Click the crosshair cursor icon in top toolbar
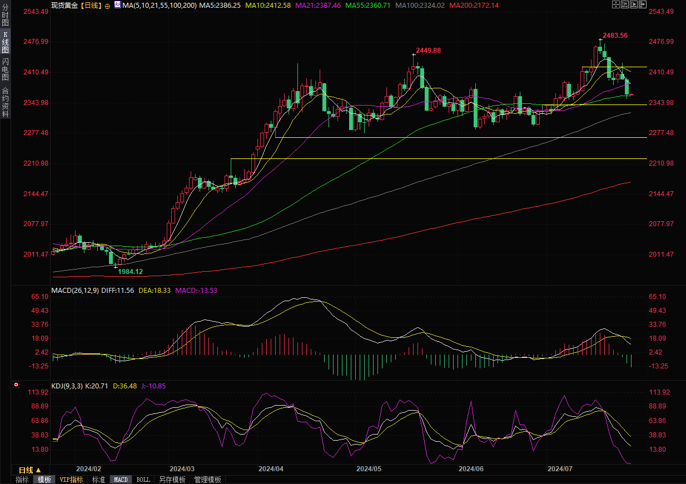 (x=615, y=4)
